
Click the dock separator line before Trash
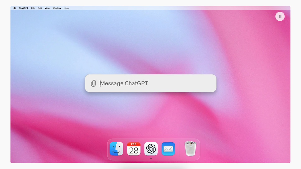[180, 149]
